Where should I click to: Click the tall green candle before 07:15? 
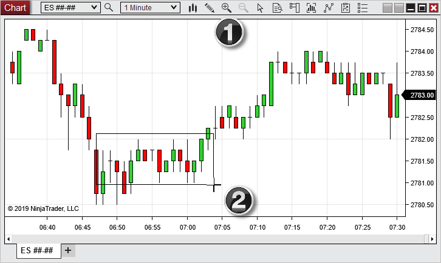click(271, 84)
